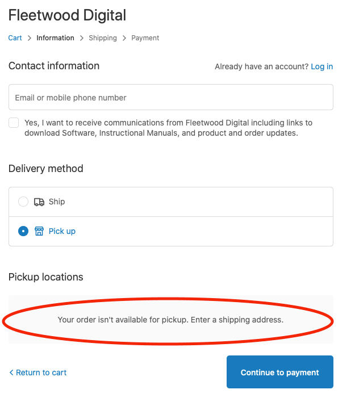Select the Ship radio button
Viewport: 355px width, 402px height.
click(23, 202)
